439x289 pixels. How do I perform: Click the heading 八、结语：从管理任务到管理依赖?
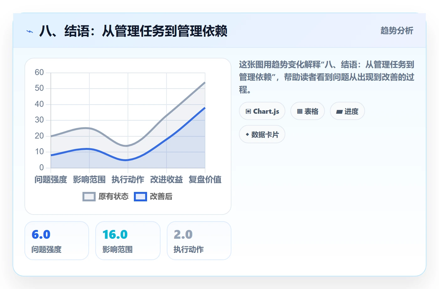point(133,31)
